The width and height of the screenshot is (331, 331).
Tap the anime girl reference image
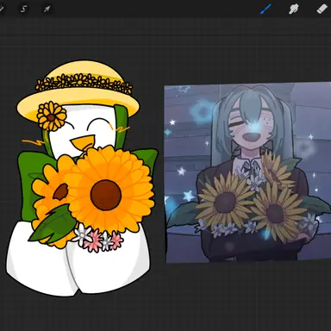point(248,172)
